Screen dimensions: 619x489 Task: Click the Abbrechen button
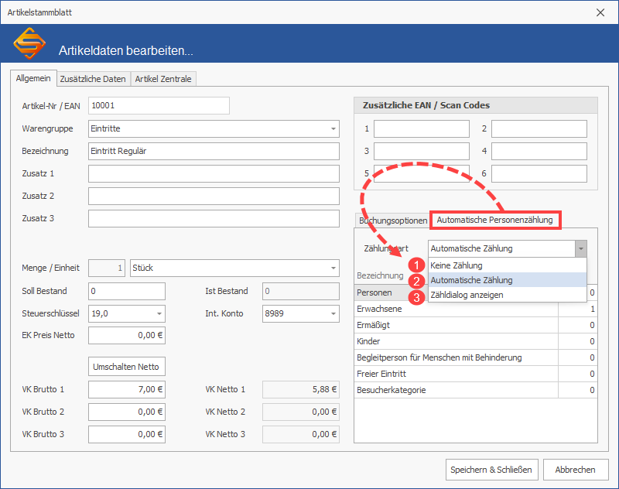point(575,470)
